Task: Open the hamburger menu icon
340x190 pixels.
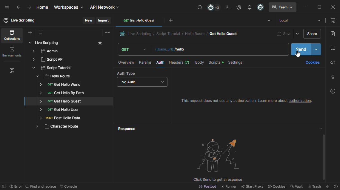Action: tap(7, 7)
